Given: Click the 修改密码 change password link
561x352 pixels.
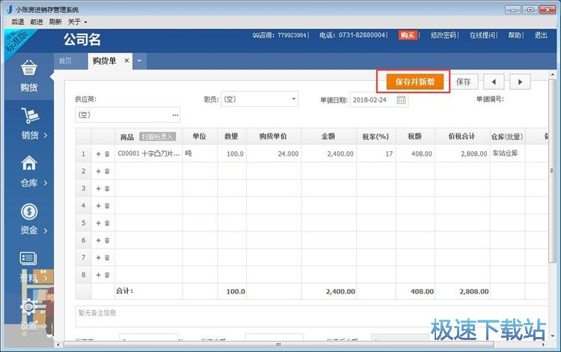Looking at the screenshot, I should coord(444,35).
